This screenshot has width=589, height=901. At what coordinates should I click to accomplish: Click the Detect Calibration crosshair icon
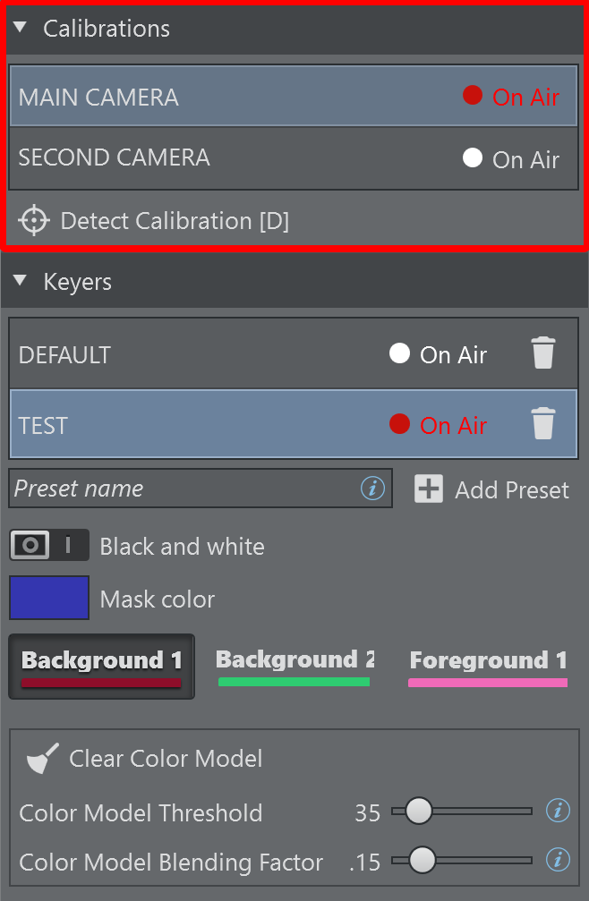pyautogui.click(x=34, y=221)
